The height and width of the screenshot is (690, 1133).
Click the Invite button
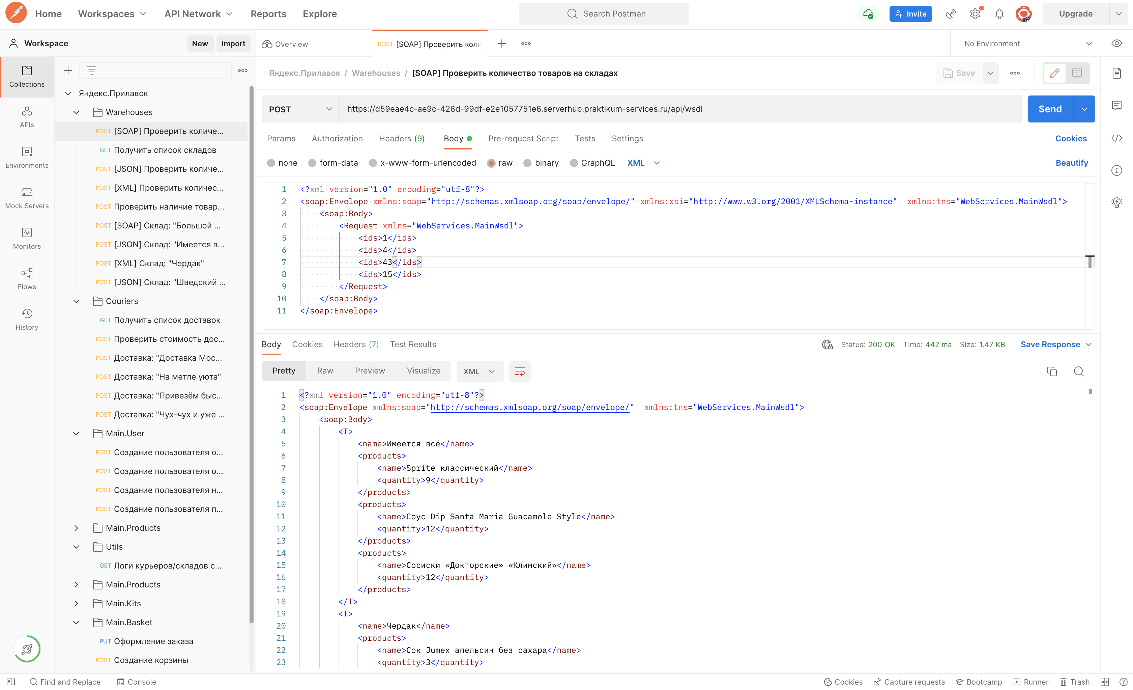point(910,14)
